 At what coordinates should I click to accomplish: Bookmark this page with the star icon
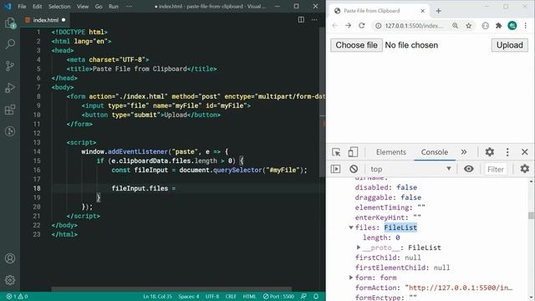point(469,26)
